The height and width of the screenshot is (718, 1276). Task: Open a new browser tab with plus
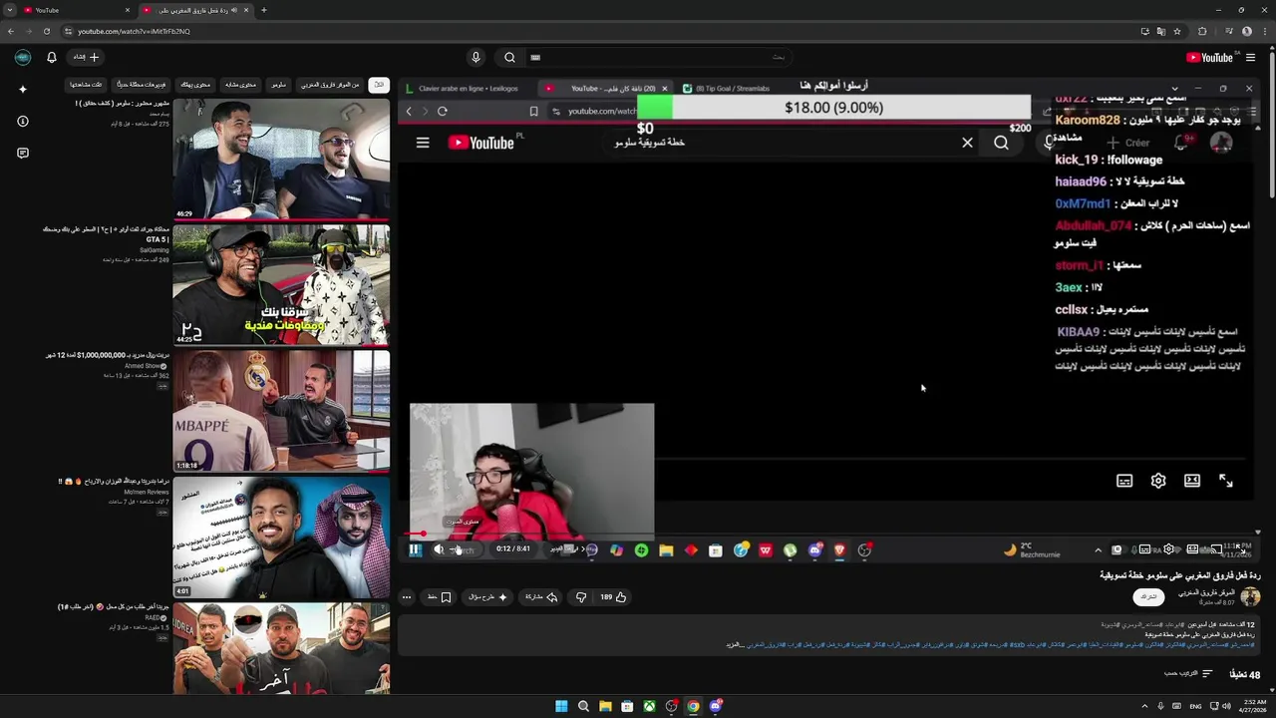coord(263,10)
